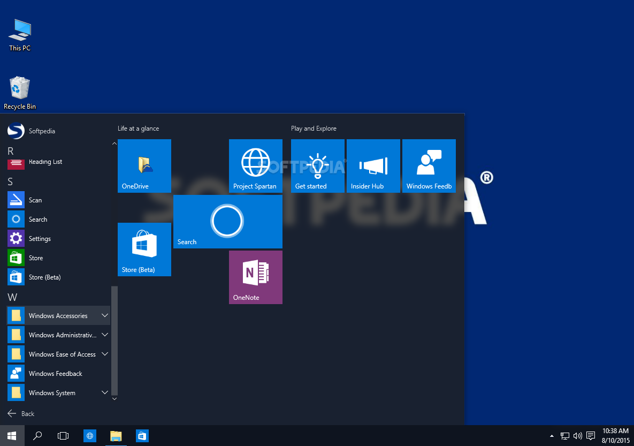Click the taskbar clock and date
634x446 pixels.
[615, 435]
